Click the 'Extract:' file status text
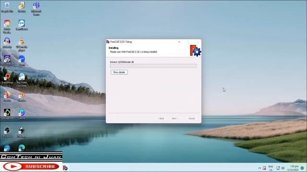 [x=122, y=62]
